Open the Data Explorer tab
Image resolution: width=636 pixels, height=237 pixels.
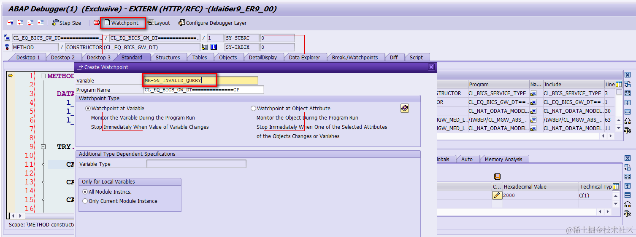(304, 57)
